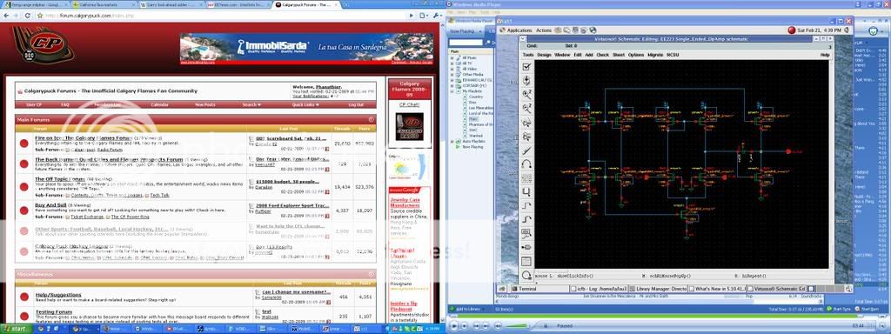Select the Zoom Out magnifier icon below
Screen dimensions: 891x334
click(526, 108)
